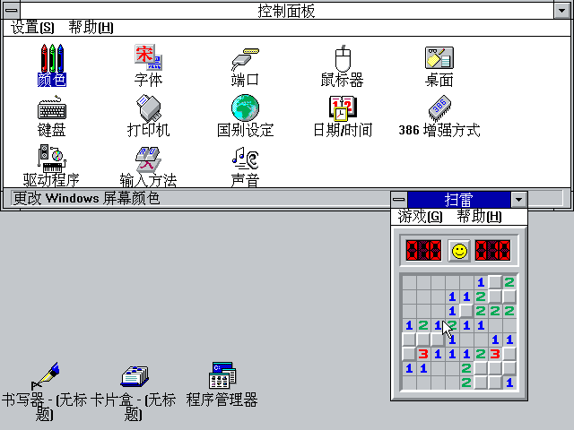
Task: Select the minimized 书写器 (Write) pen icon
Action: click(46, 376)
